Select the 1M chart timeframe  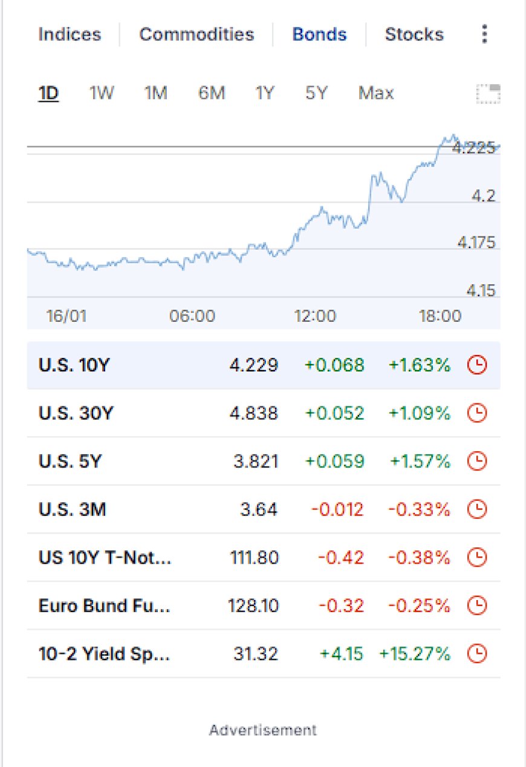155,93
